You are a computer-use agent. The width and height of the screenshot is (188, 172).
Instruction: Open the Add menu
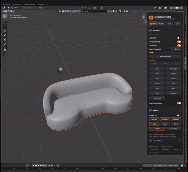click(36, 8)
